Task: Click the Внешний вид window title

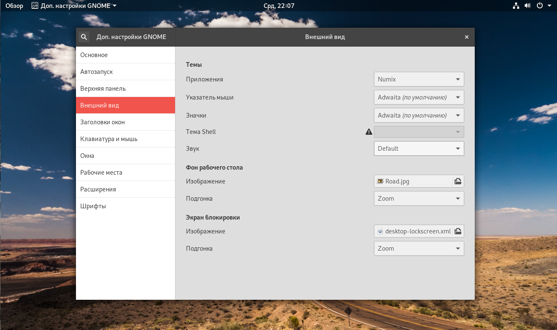Action: (325, 37)
